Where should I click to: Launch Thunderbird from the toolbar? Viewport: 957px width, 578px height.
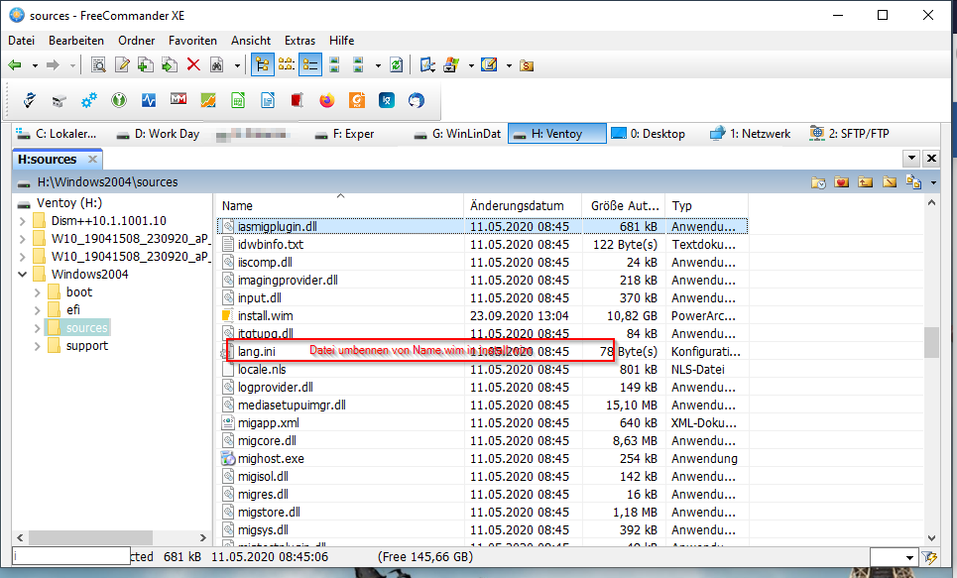click(x=417, y=100)
